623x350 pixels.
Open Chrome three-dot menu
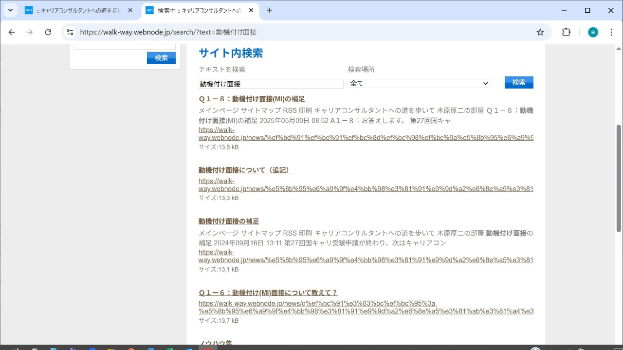(x=612, y=32)
